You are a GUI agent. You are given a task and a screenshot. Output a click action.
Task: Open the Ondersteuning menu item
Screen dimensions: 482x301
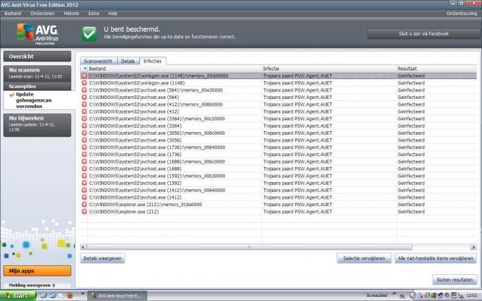point(462,14)
